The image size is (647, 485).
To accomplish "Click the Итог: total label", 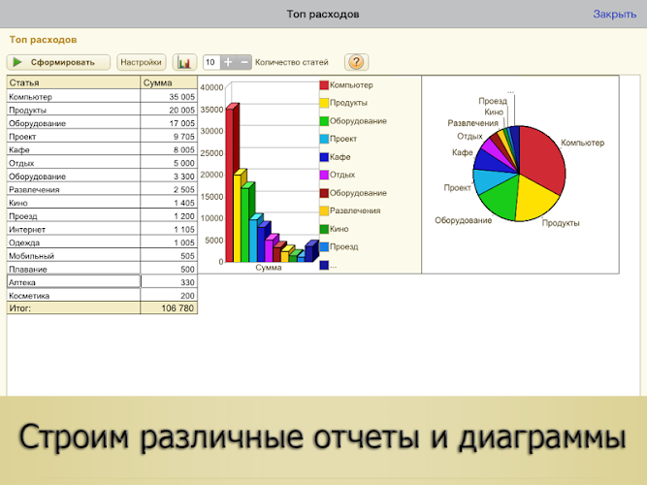I will 19,307.
